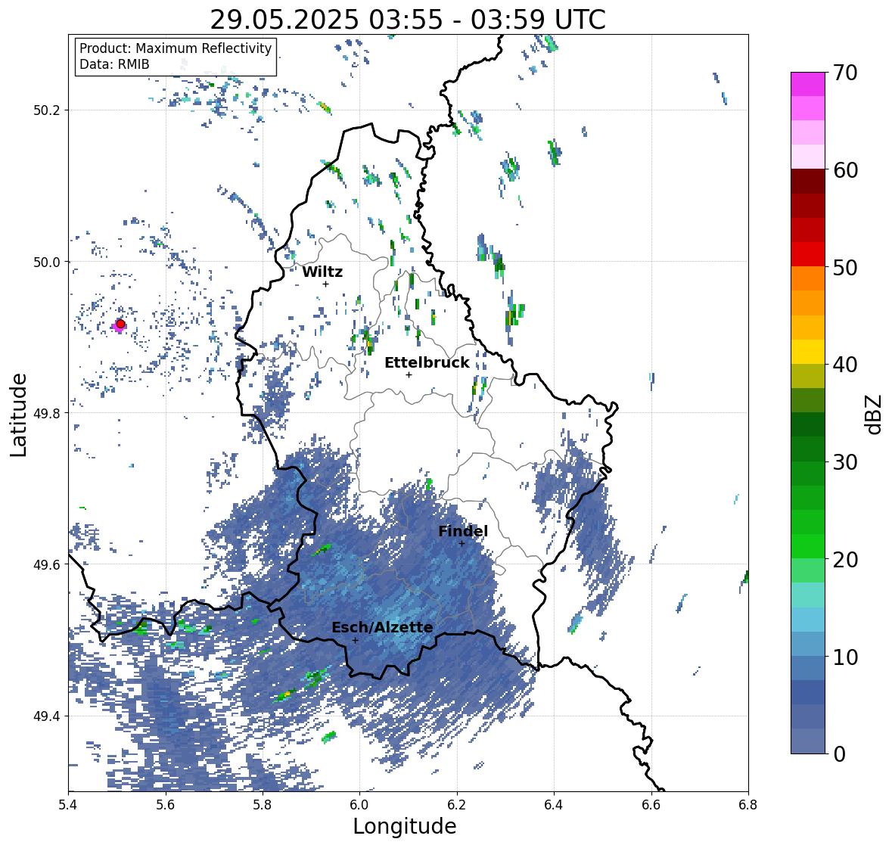Click the red dot radar marker
Viewport: 892px width, 845px height.
(x=120, y=324)
